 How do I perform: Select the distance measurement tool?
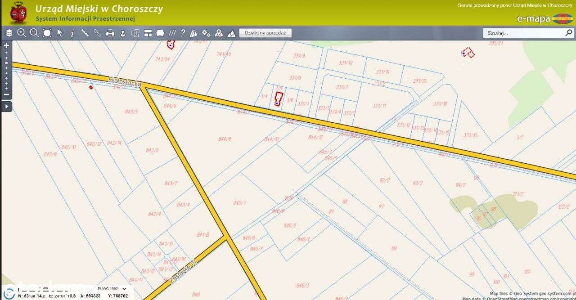pyautogui.click(x=85, y=33)
